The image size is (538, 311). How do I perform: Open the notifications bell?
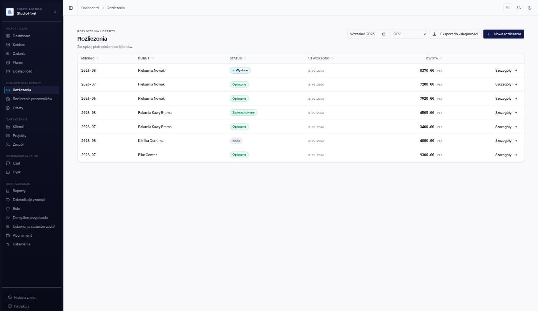click(x=518, y=8)
